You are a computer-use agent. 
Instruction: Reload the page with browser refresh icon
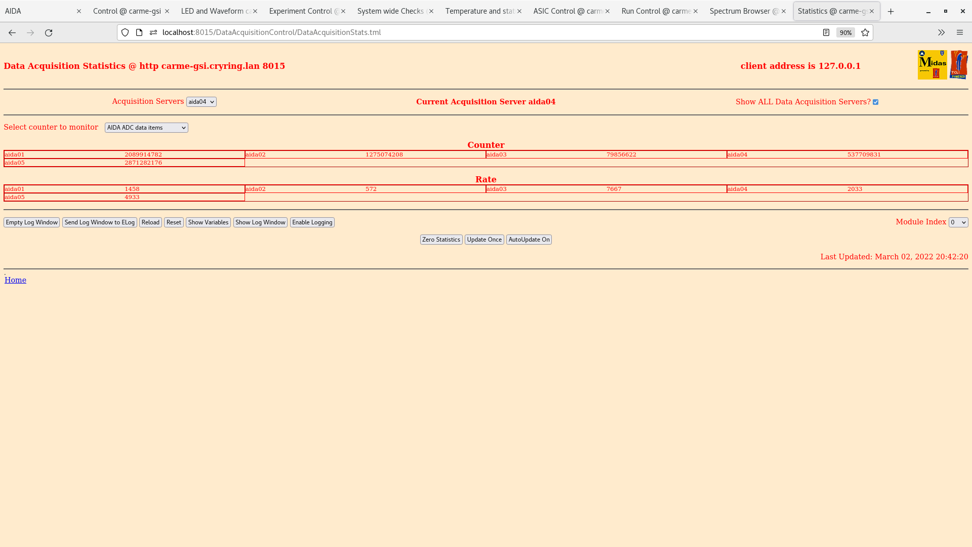49,32
